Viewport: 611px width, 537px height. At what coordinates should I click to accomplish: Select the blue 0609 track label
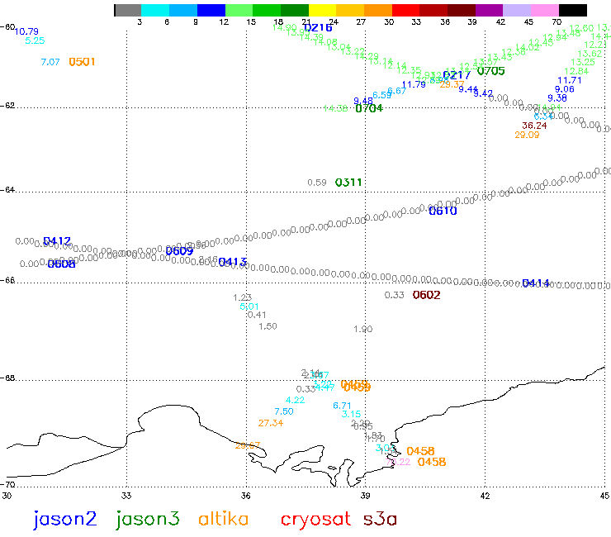tap(179, 251)
